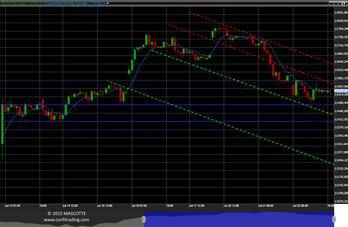Click the DAX/EUR.close = 11539,25 legend label
The image size is (348, 227).
coord(22,3)
